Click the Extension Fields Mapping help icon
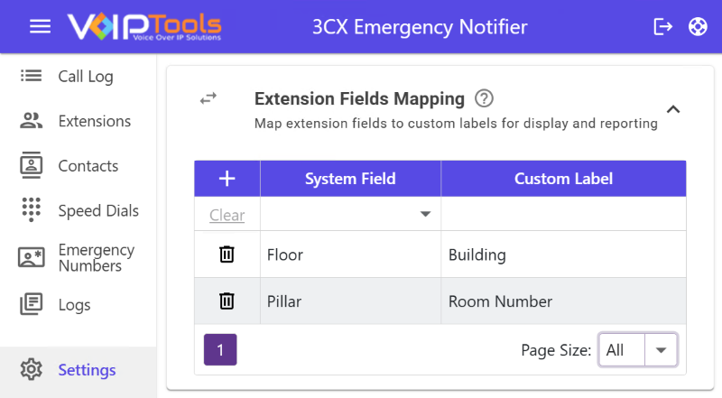Viewport: 722px width, 398px height. coord(485,98)
